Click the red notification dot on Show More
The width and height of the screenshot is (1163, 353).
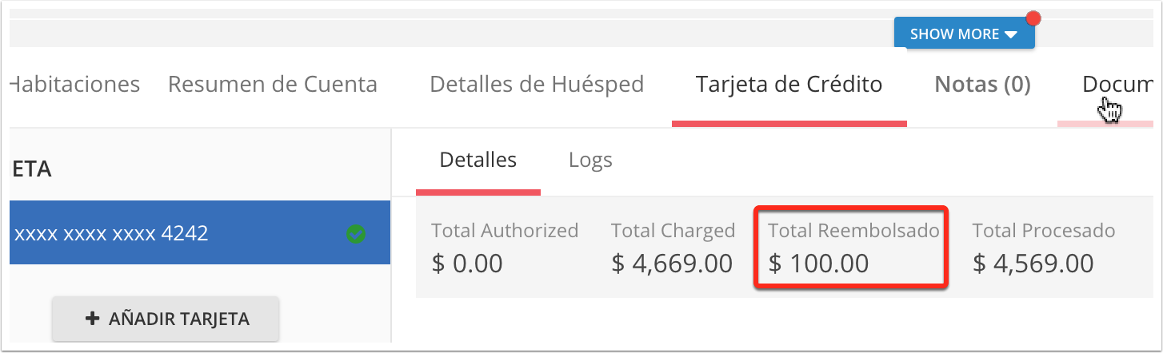tap(1033, 18)
